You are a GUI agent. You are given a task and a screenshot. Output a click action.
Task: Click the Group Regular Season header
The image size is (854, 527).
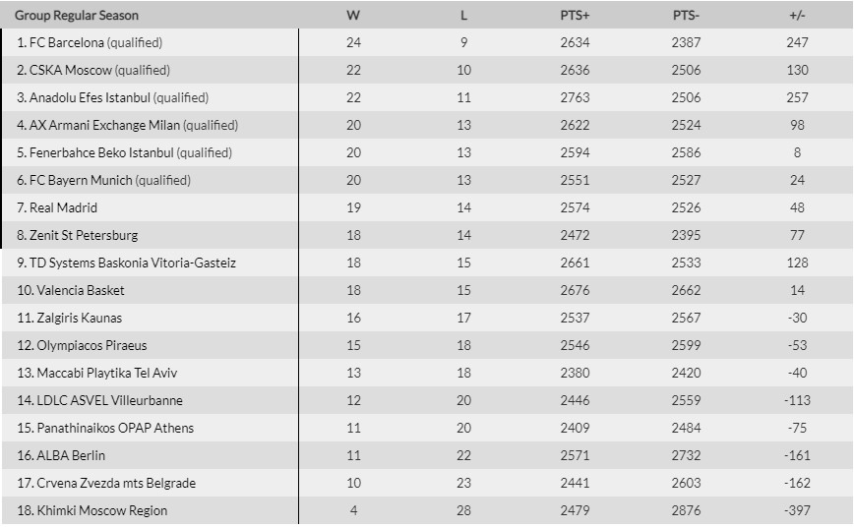[x=77, y=16]
